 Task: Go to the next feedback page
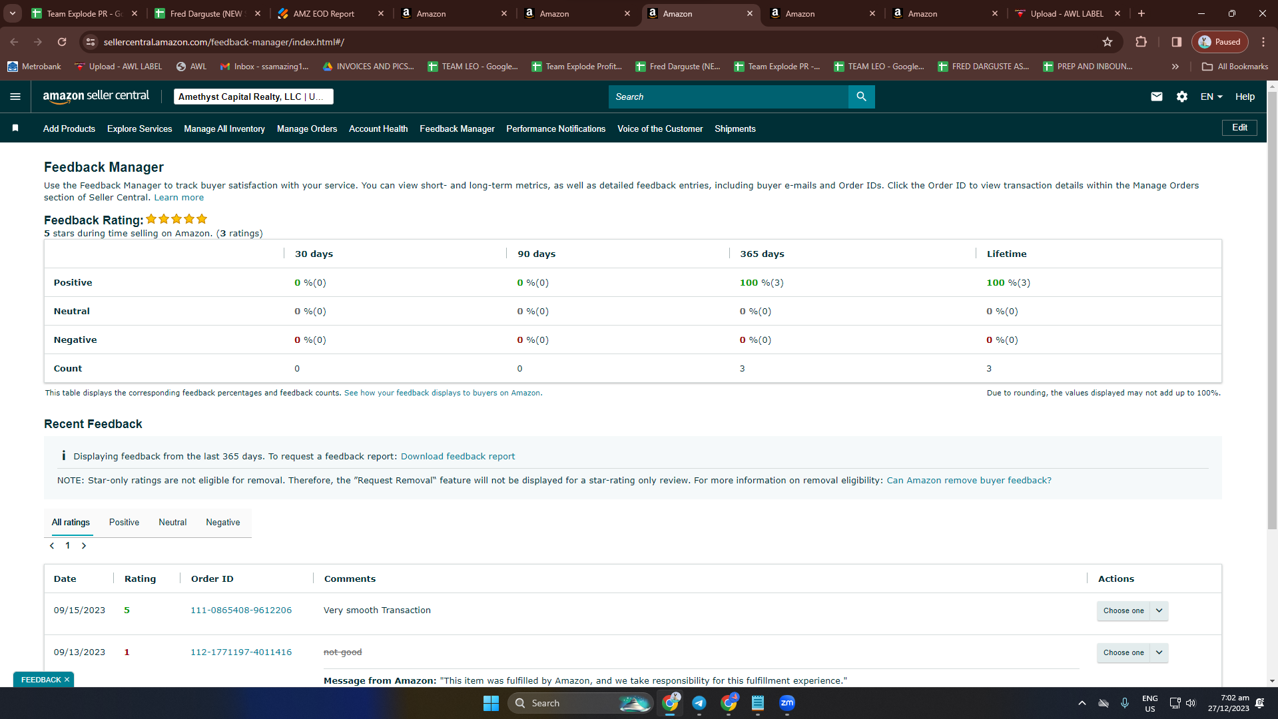84,545
